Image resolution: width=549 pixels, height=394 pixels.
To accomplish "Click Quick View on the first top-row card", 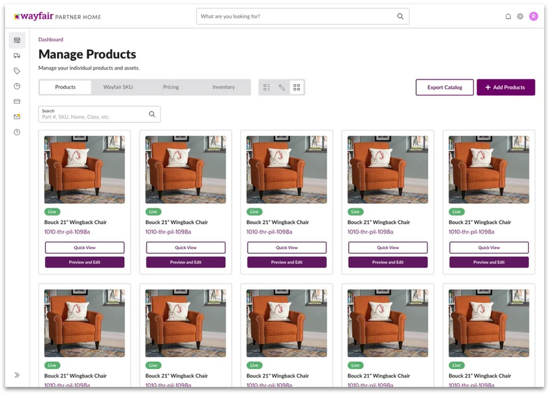I will (x=85, y=247).
